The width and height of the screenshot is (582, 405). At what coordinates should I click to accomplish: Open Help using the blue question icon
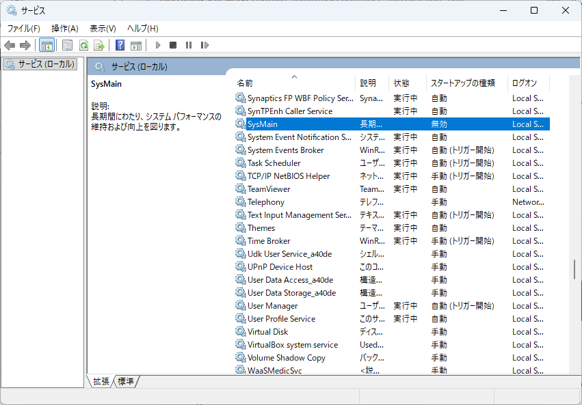[120, 46]
